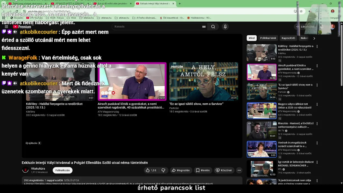This screenshot has width=343, height=193.
Task: Open 'Riasztás - Hameed' video title
Action: [296, 125]
